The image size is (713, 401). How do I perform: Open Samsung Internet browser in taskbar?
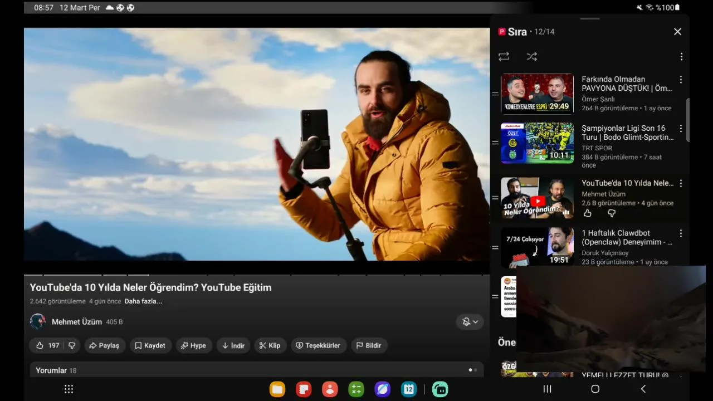[383, 389]
